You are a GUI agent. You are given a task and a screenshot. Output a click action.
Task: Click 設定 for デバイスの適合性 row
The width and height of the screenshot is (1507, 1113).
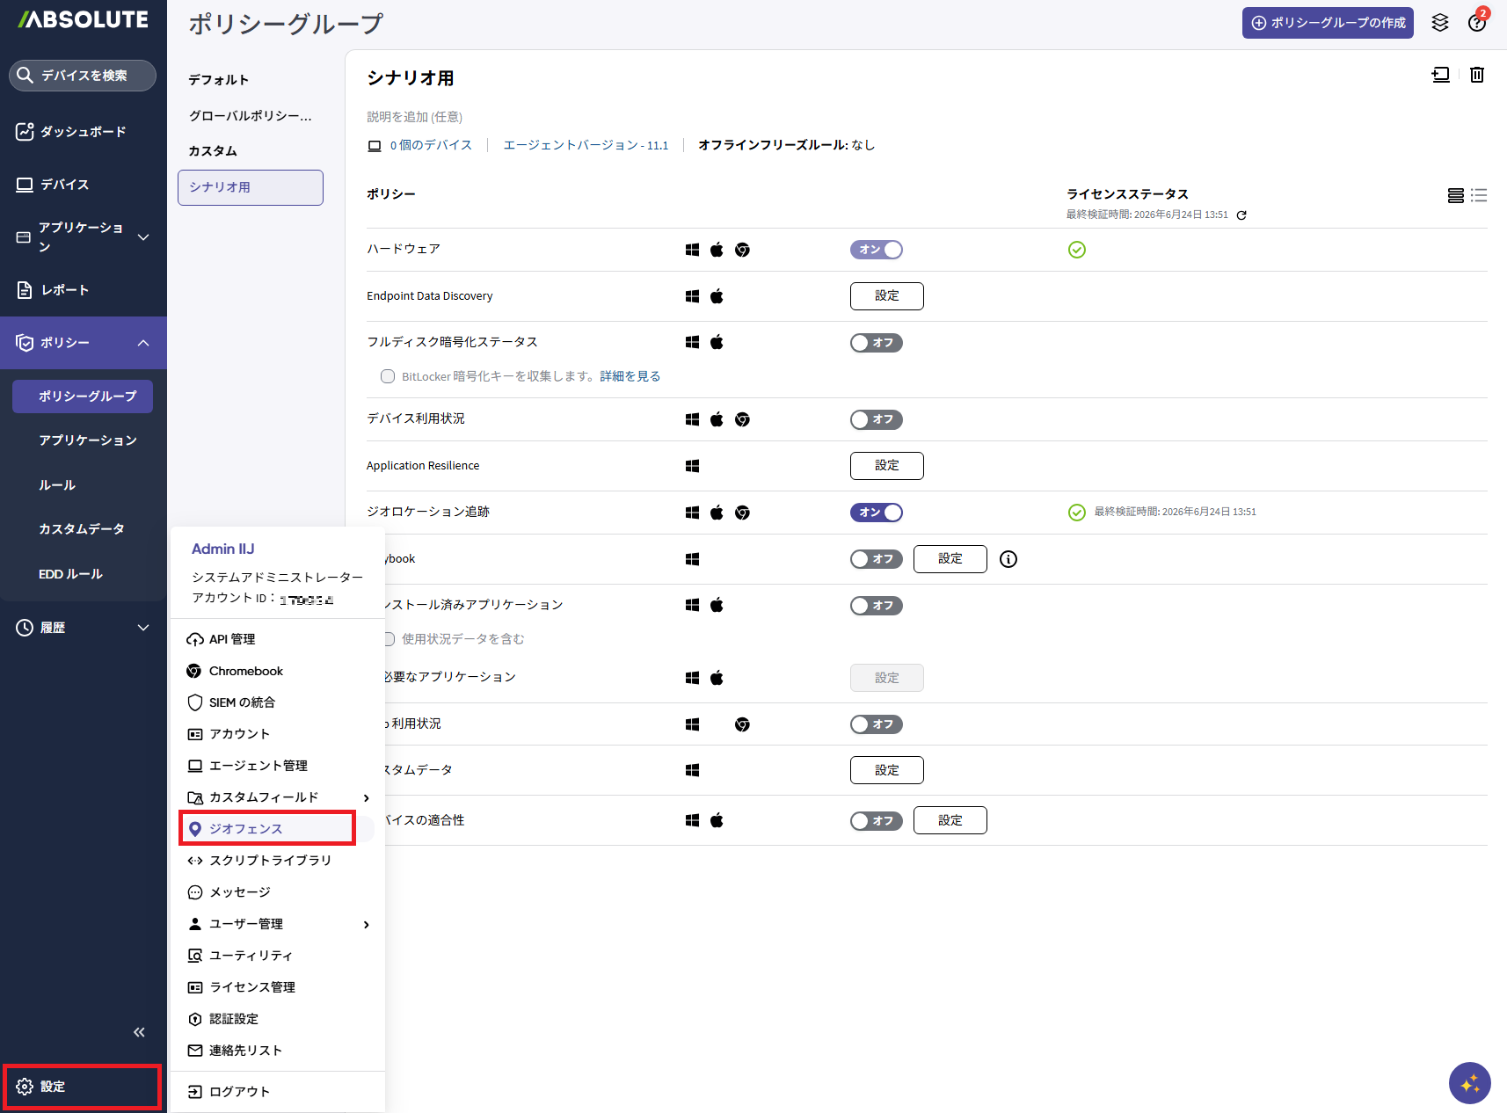pyautogui.click(x=950, y=820)
